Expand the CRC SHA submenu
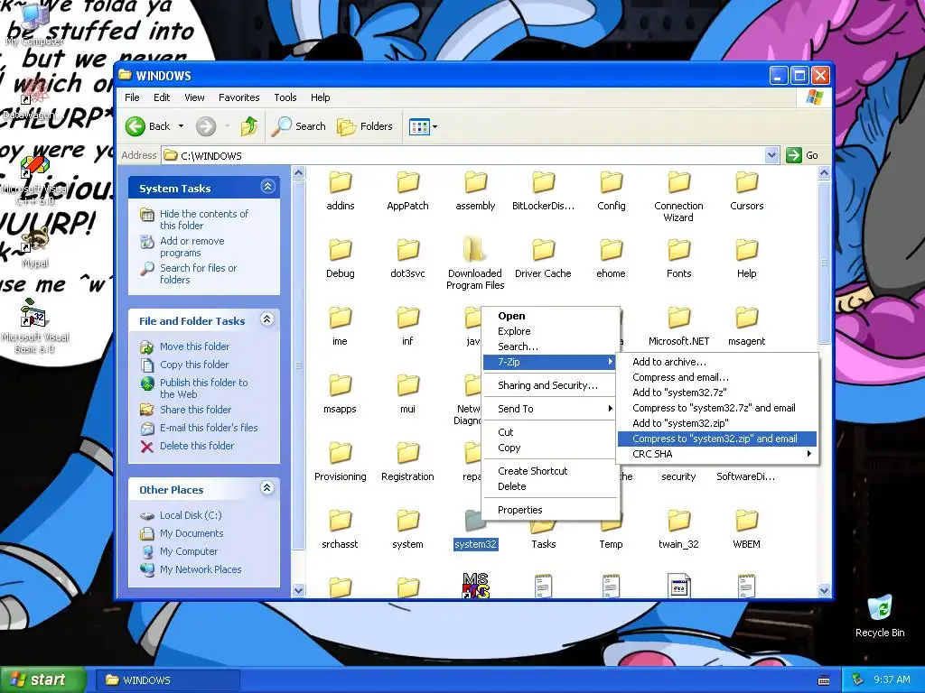The image size is (925, 693). click(716, 454)
